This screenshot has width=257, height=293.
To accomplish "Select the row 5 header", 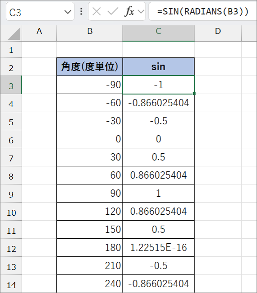I will pyautogui.click(x=11, y=121).
